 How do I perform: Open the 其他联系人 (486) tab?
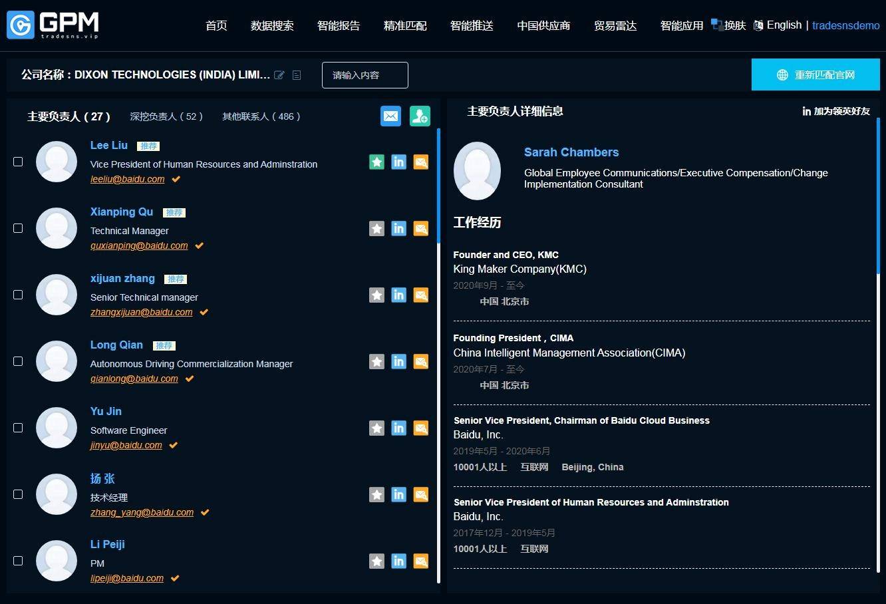coord(261,116)
